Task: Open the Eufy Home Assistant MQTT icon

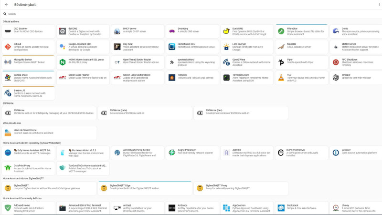Action: pyautogui.click(x=8, y=153)
